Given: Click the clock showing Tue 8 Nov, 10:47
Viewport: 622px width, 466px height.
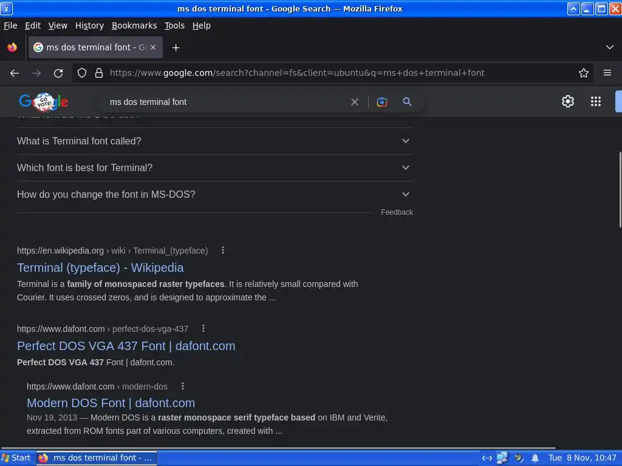Looking at the screenshot, I should (582, 458).
